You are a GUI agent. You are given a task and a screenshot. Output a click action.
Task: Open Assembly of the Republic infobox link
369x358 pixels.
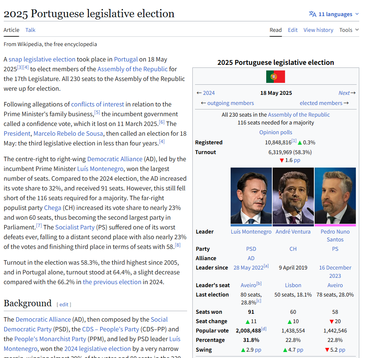[298, 115]
